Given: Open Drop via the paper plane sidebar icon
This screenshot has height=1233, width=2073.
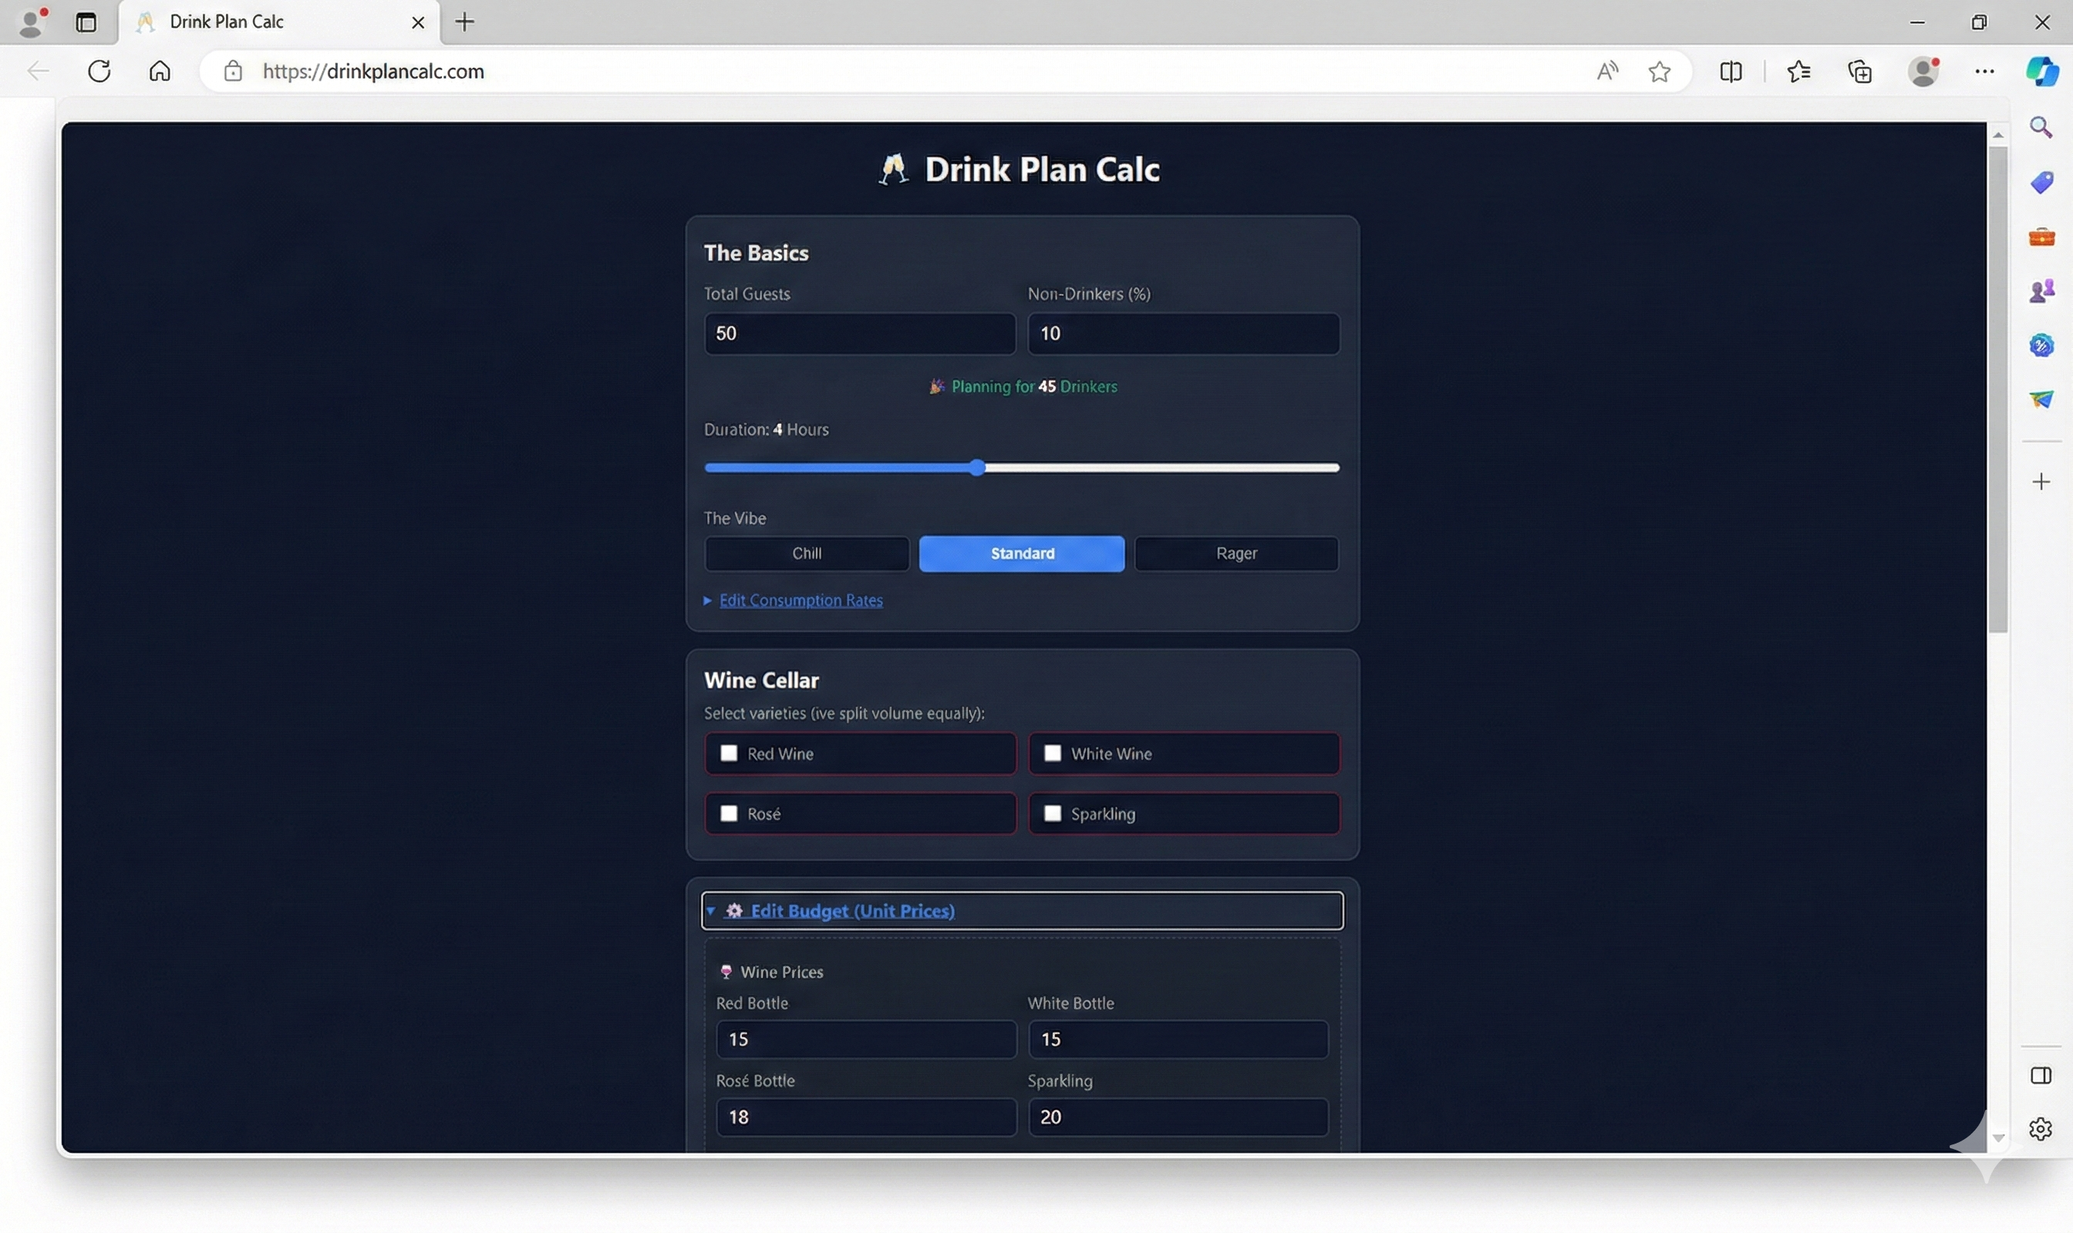Looking at the screenshot, I should (2041, 400).
